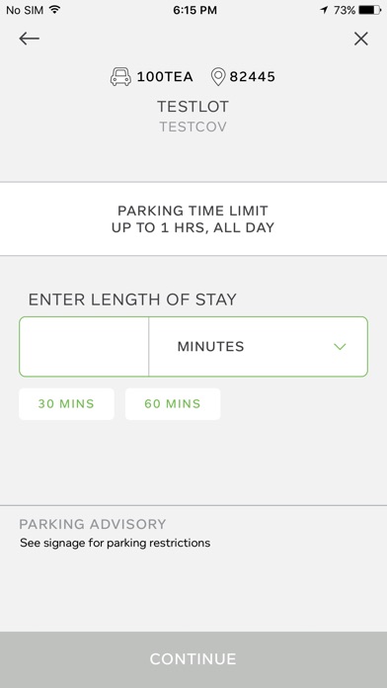Tap the 100TEA license plate label

click(165, 77)
